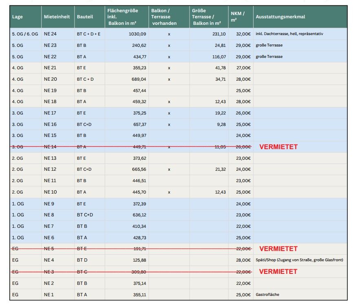Select the "Bauteil" column header
The width and height of the screenshot is (355, 304).
click(x=85, y=17)
